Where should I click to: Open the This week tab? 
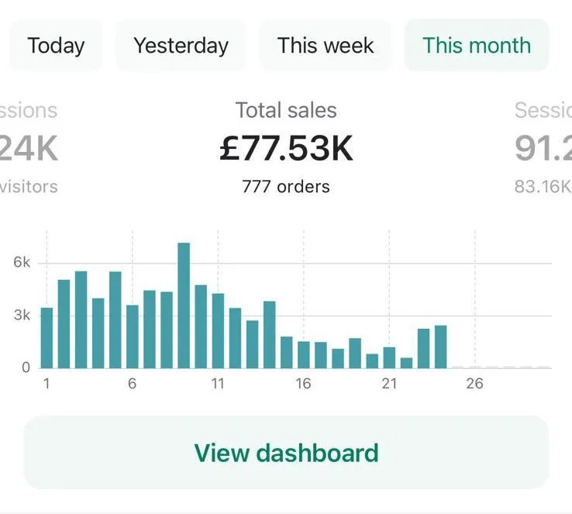tap(326, 45)
